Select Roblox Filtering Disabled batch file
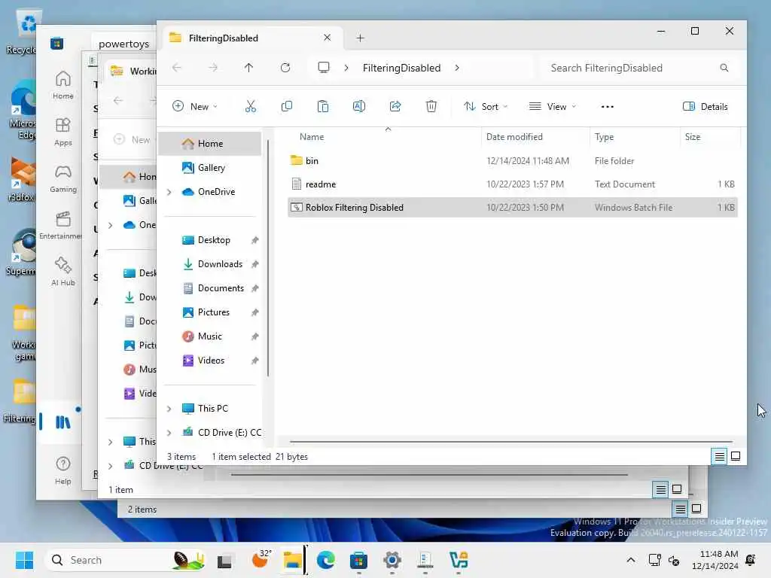 (512, 208)
